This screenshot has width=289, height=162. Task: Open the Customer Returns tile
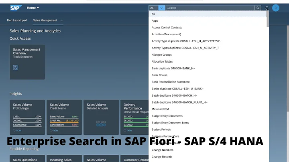tap(134, 158)
